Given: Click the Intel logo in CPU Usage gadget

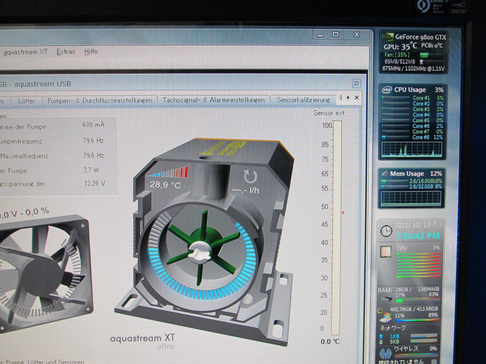Looking at the screenshot, I should click(x=387, y=90).
